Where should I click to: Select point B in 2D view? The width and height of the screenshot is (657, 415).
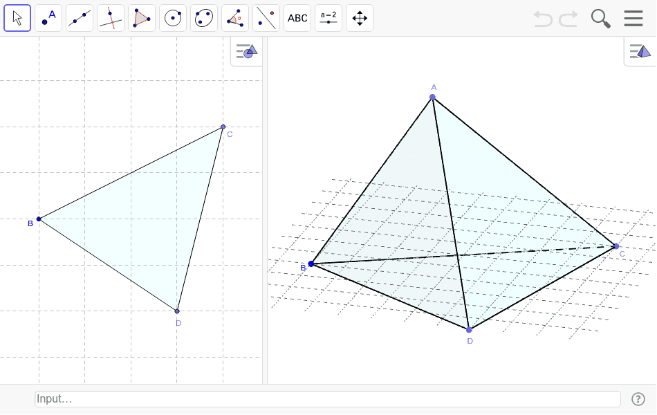39,219
